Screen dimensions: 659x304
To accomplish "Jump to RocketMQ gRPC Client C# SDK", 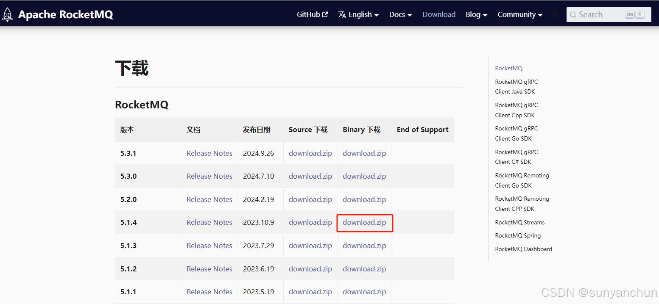I will click(516, 157).
